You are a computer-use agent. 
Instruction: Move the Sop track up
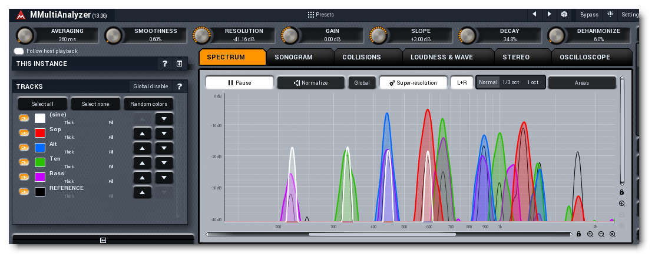pos(143,134)
